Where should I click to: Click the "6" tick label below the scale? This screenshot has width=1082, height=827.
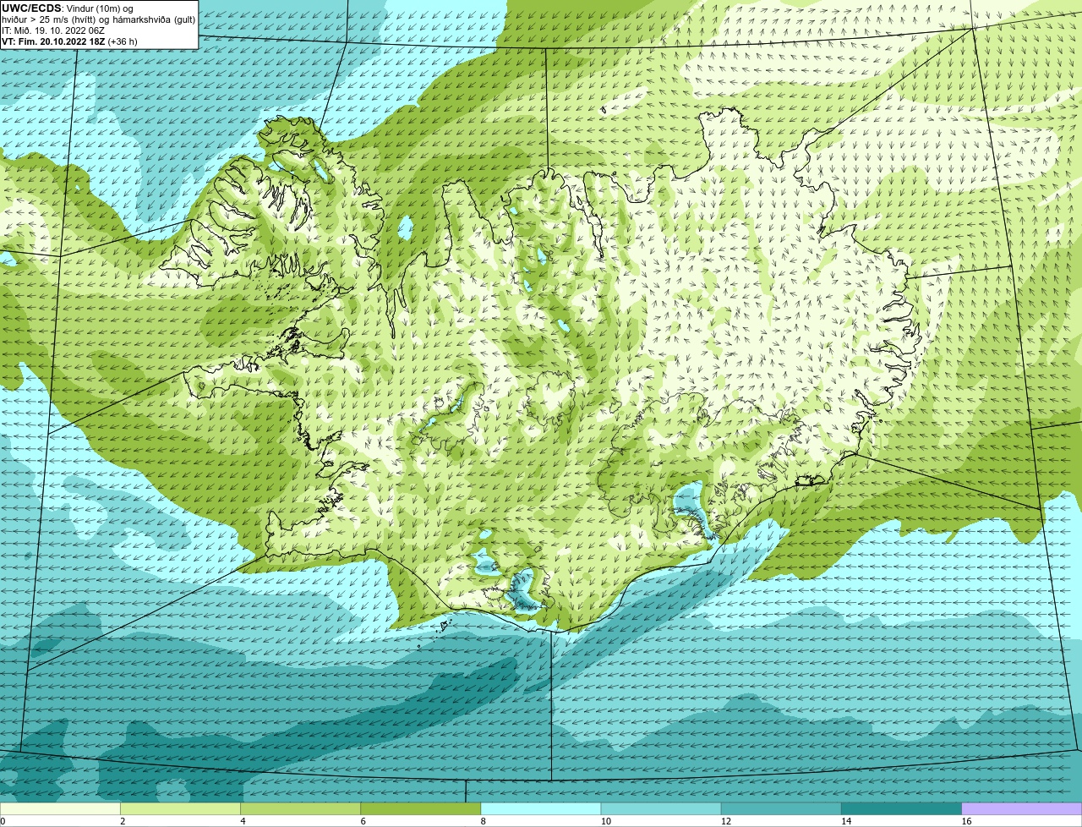[x=363, y=821]
